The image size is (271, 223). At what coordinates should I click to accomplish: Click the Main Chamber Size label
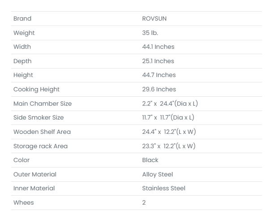tap(43, 103)
